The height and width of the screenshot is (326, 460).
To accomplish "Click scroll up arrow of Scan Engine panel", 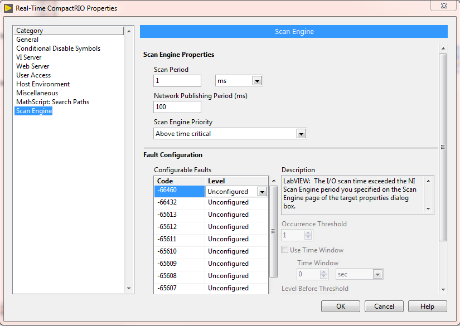I will pyautogui.click(x=443, y=48).
